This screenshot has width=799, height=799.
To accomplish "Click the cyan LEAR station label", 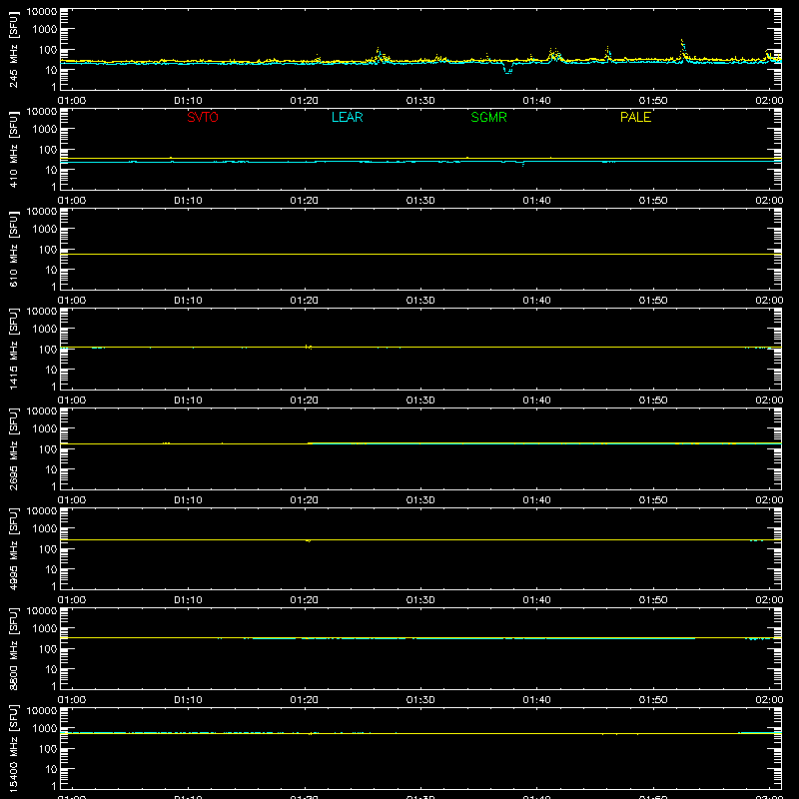I will coord(347,117).
